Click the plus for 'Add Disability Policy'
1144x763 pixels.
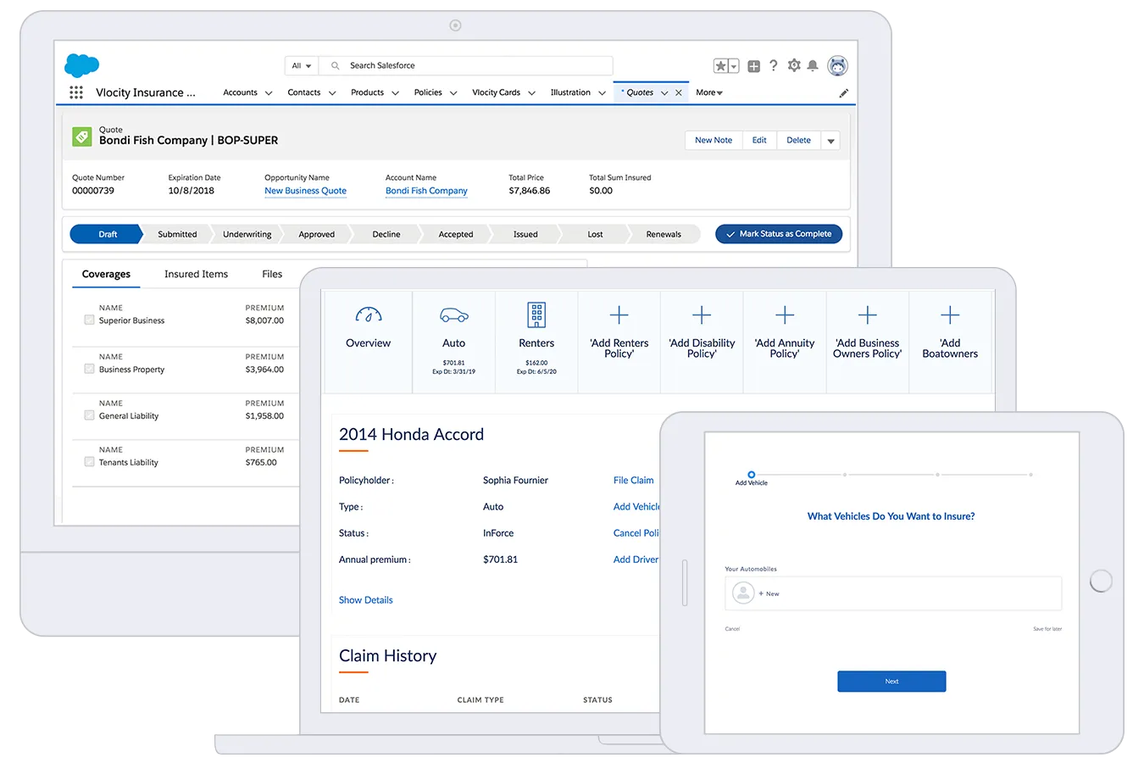tap(702, 315)
